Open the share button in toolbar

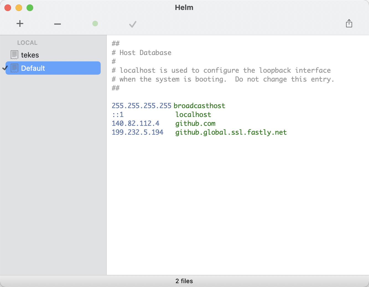(349, 24)
